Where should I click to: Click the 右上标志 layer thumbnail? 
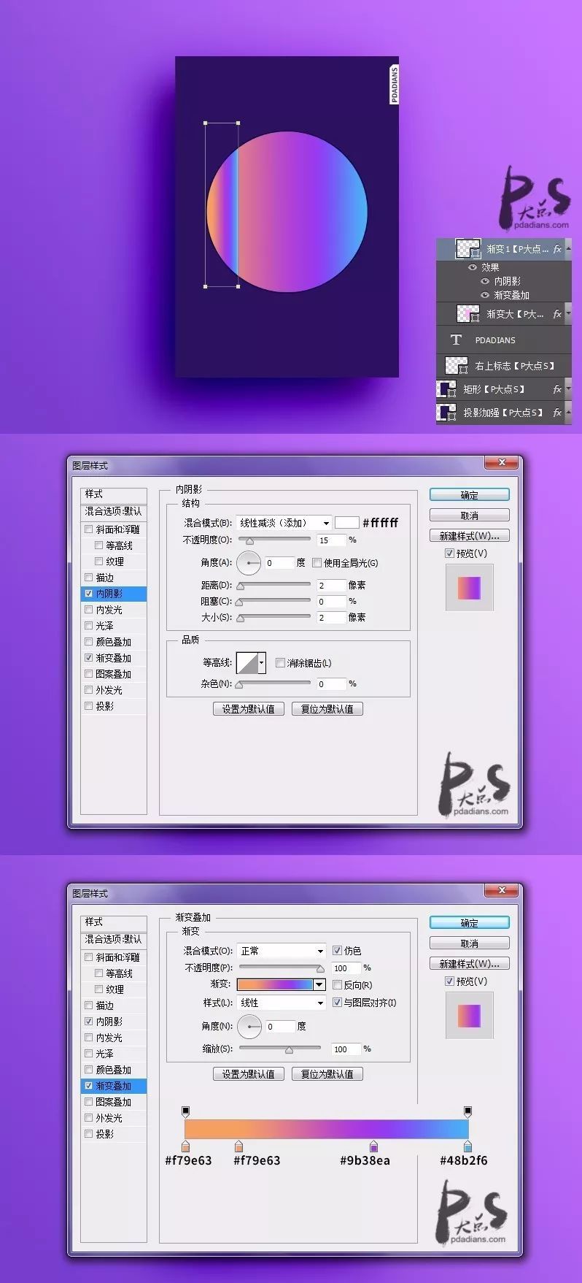click(x=457, y=365)
